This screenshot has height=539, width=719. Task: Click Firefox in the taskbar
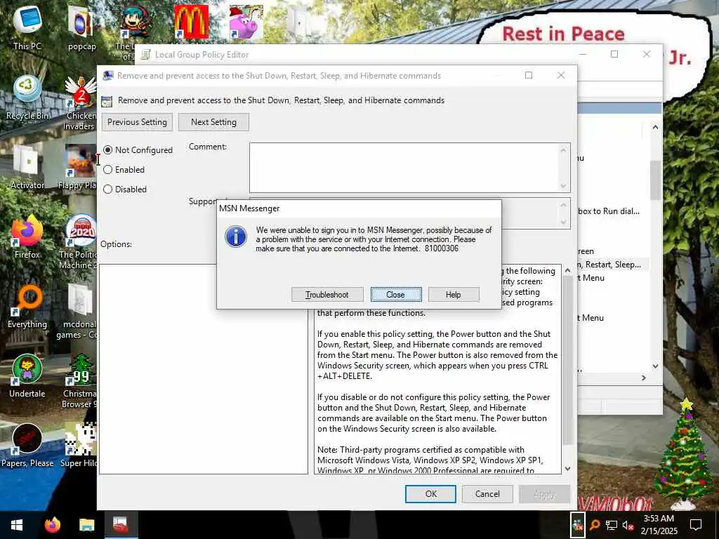click(53, 525)
